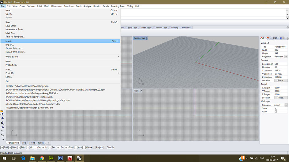
Task: Launch Google Chrome from taskbar
Action: pos(42,158)
